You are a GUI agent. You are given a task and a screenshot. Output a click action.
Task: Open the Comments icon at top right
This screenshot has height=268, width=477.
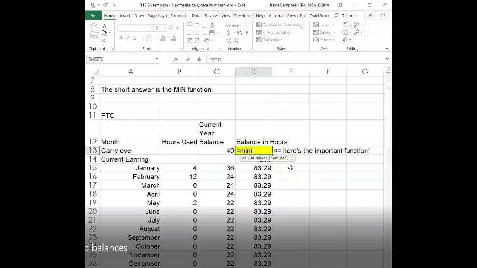coord(382,16)
